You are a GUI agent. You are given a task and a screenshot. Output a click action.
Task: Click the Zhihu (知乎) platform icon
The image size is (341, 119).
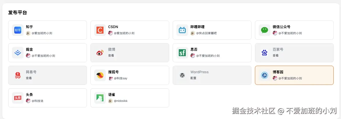click(x=18, y=30)
